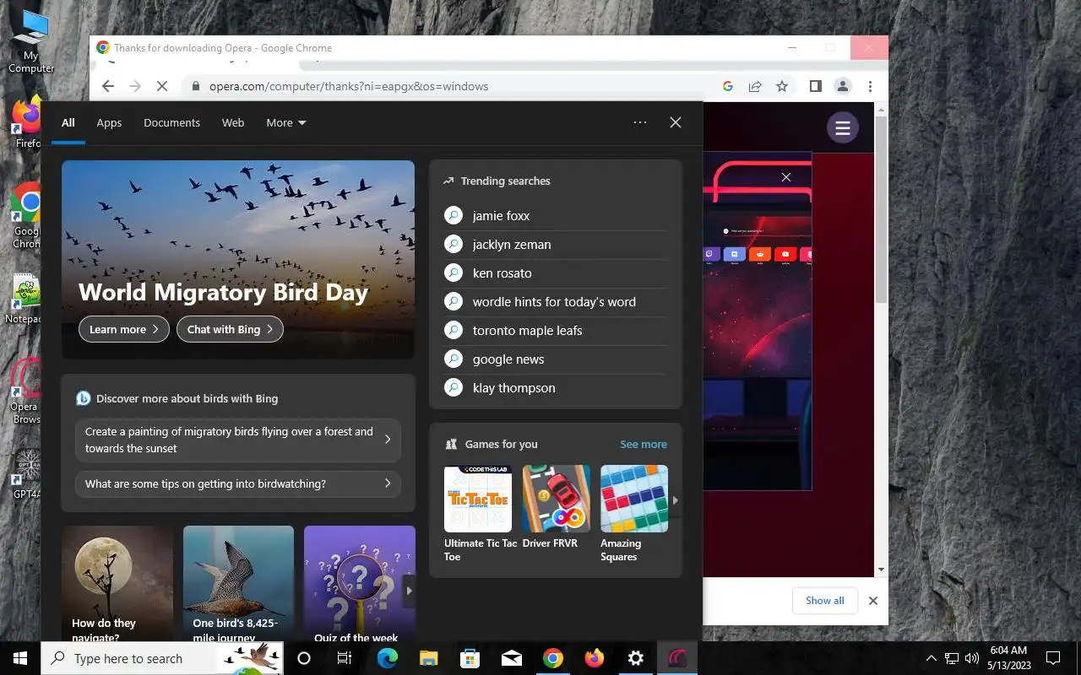Switch to the Web search tab
1081x675 pixels.
click(233, 123)
